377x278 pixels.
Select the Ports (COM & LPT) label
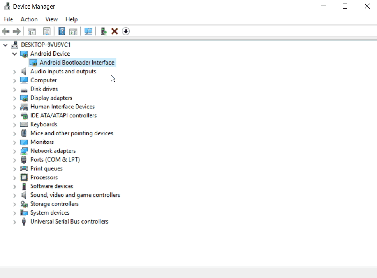tap(55, 160)
